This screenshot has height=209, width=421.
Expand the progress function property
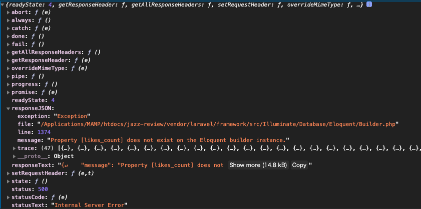click(9, 84)
